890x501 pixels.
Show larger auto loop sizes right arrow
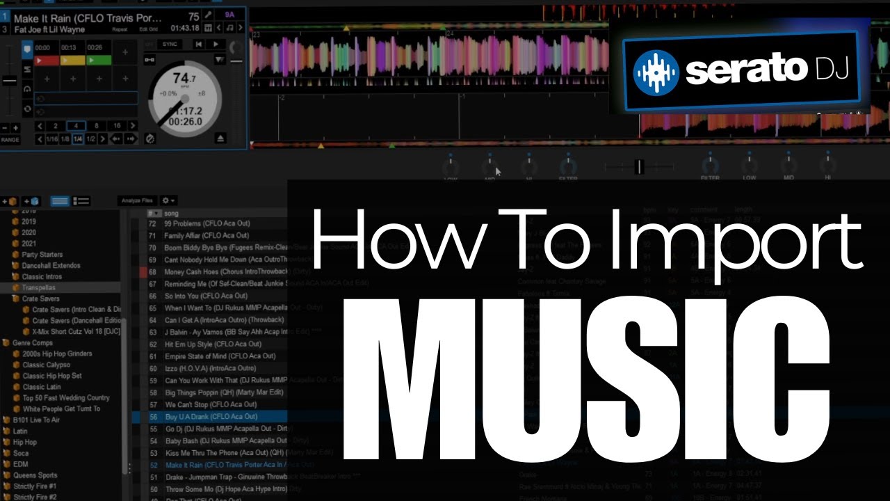point(133,126)
